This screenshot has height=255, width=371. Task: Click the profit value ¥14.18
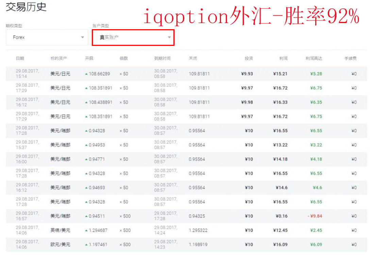[280, 159]
